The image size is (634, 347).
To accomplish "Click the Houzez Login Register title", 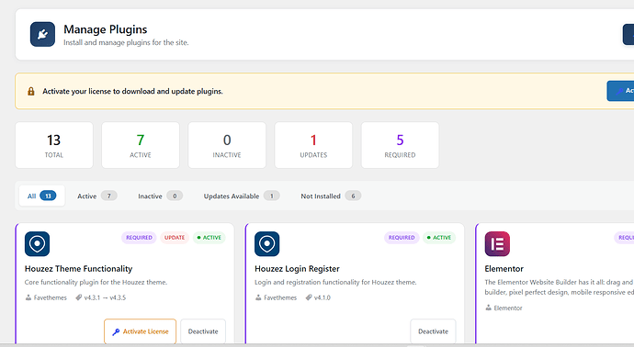I will [x=297, y=269].
